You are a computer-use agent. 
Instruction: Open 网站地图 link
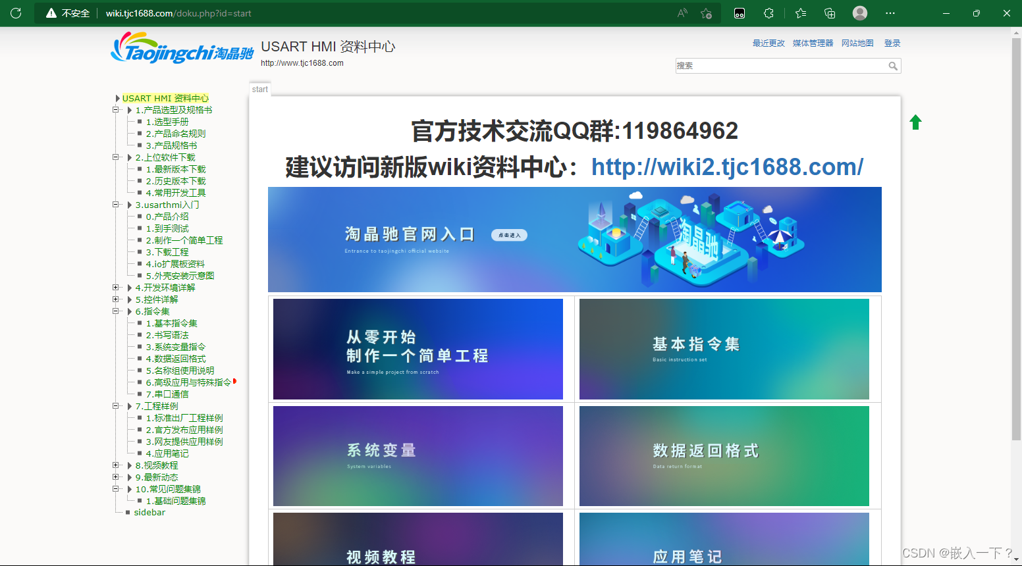857,43
